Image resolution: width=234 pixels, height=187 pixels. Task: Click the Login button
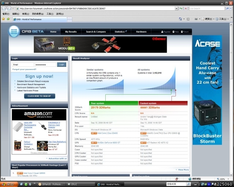point(61,65)
